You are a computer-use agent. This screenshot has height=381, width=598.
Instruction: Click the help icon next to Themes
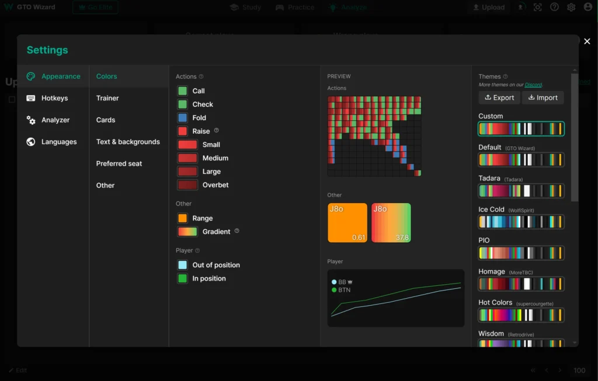coord(505,76)
